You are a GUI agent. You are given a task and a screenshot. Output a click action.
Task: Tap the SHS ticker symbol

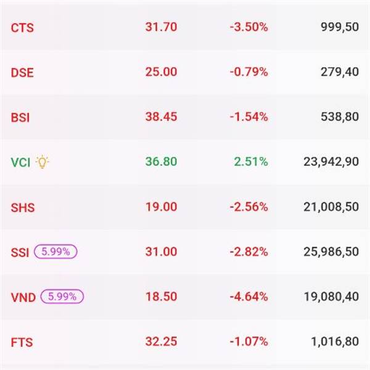tap(23, 207)
